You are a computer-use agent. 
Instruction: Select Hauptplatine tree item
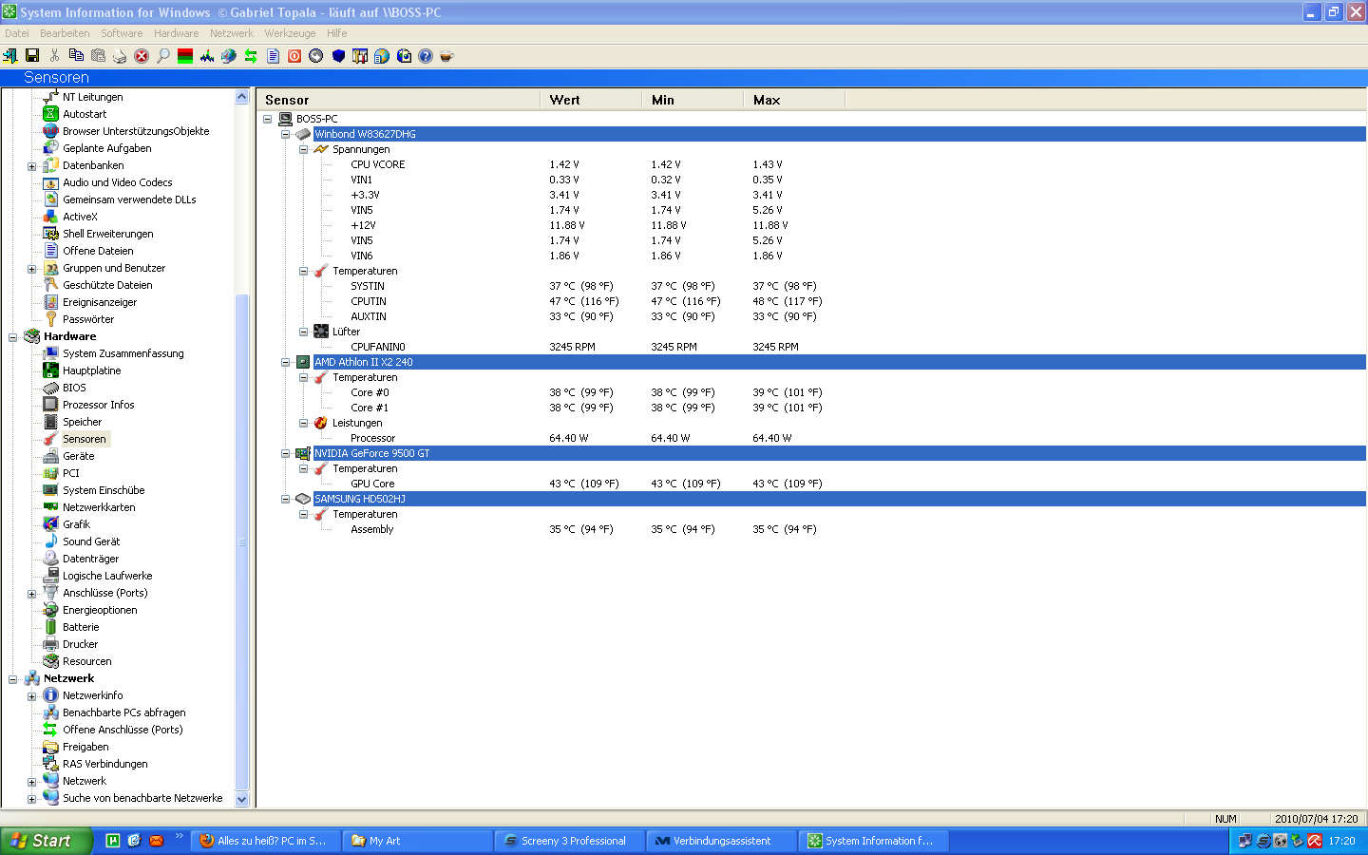92,370
